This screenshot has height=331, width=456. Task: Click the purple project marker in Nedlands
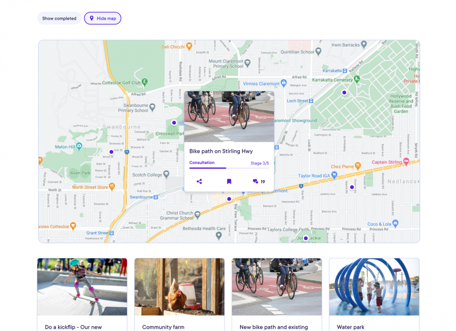click(x=352, y=187)
